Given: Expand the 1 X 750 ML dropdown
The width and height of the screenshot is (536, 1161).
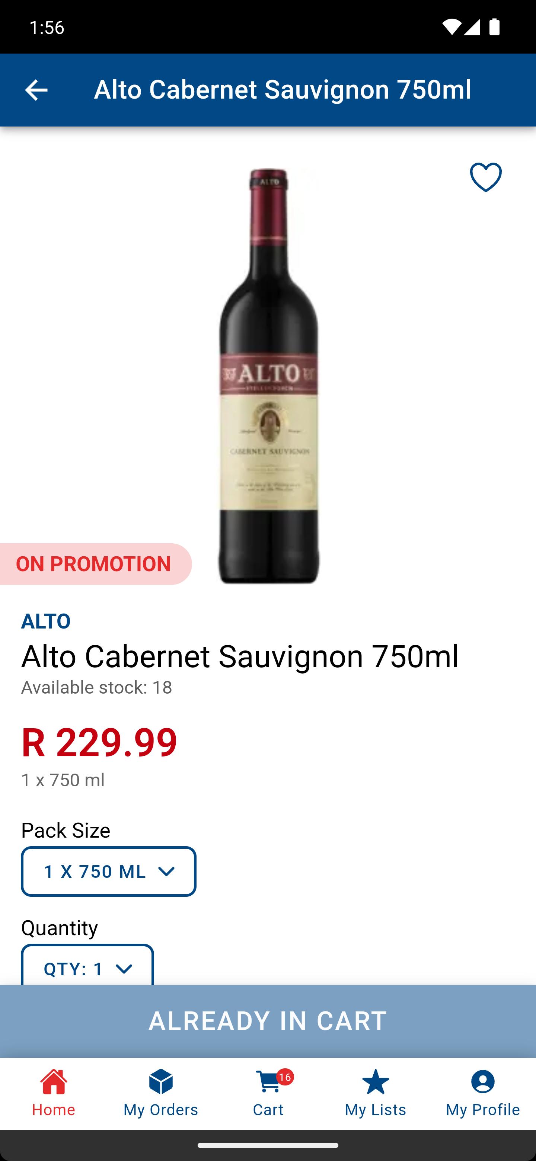Looking at the screenshot, I should tap(109, 871).
